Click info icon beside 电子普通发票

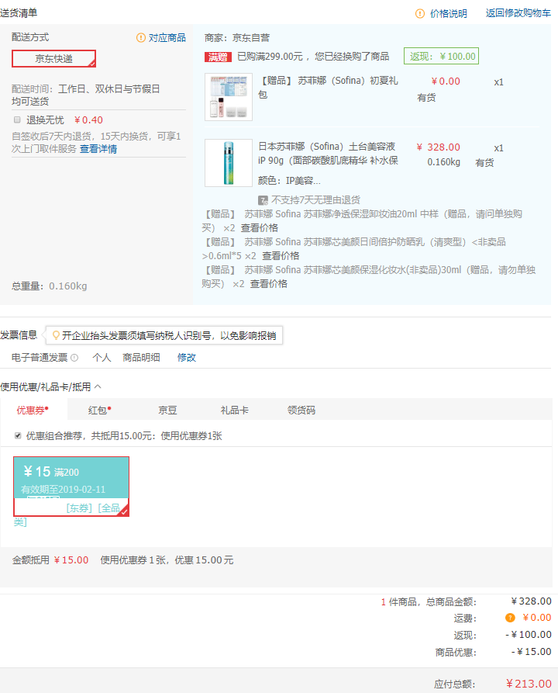point(74,358)
